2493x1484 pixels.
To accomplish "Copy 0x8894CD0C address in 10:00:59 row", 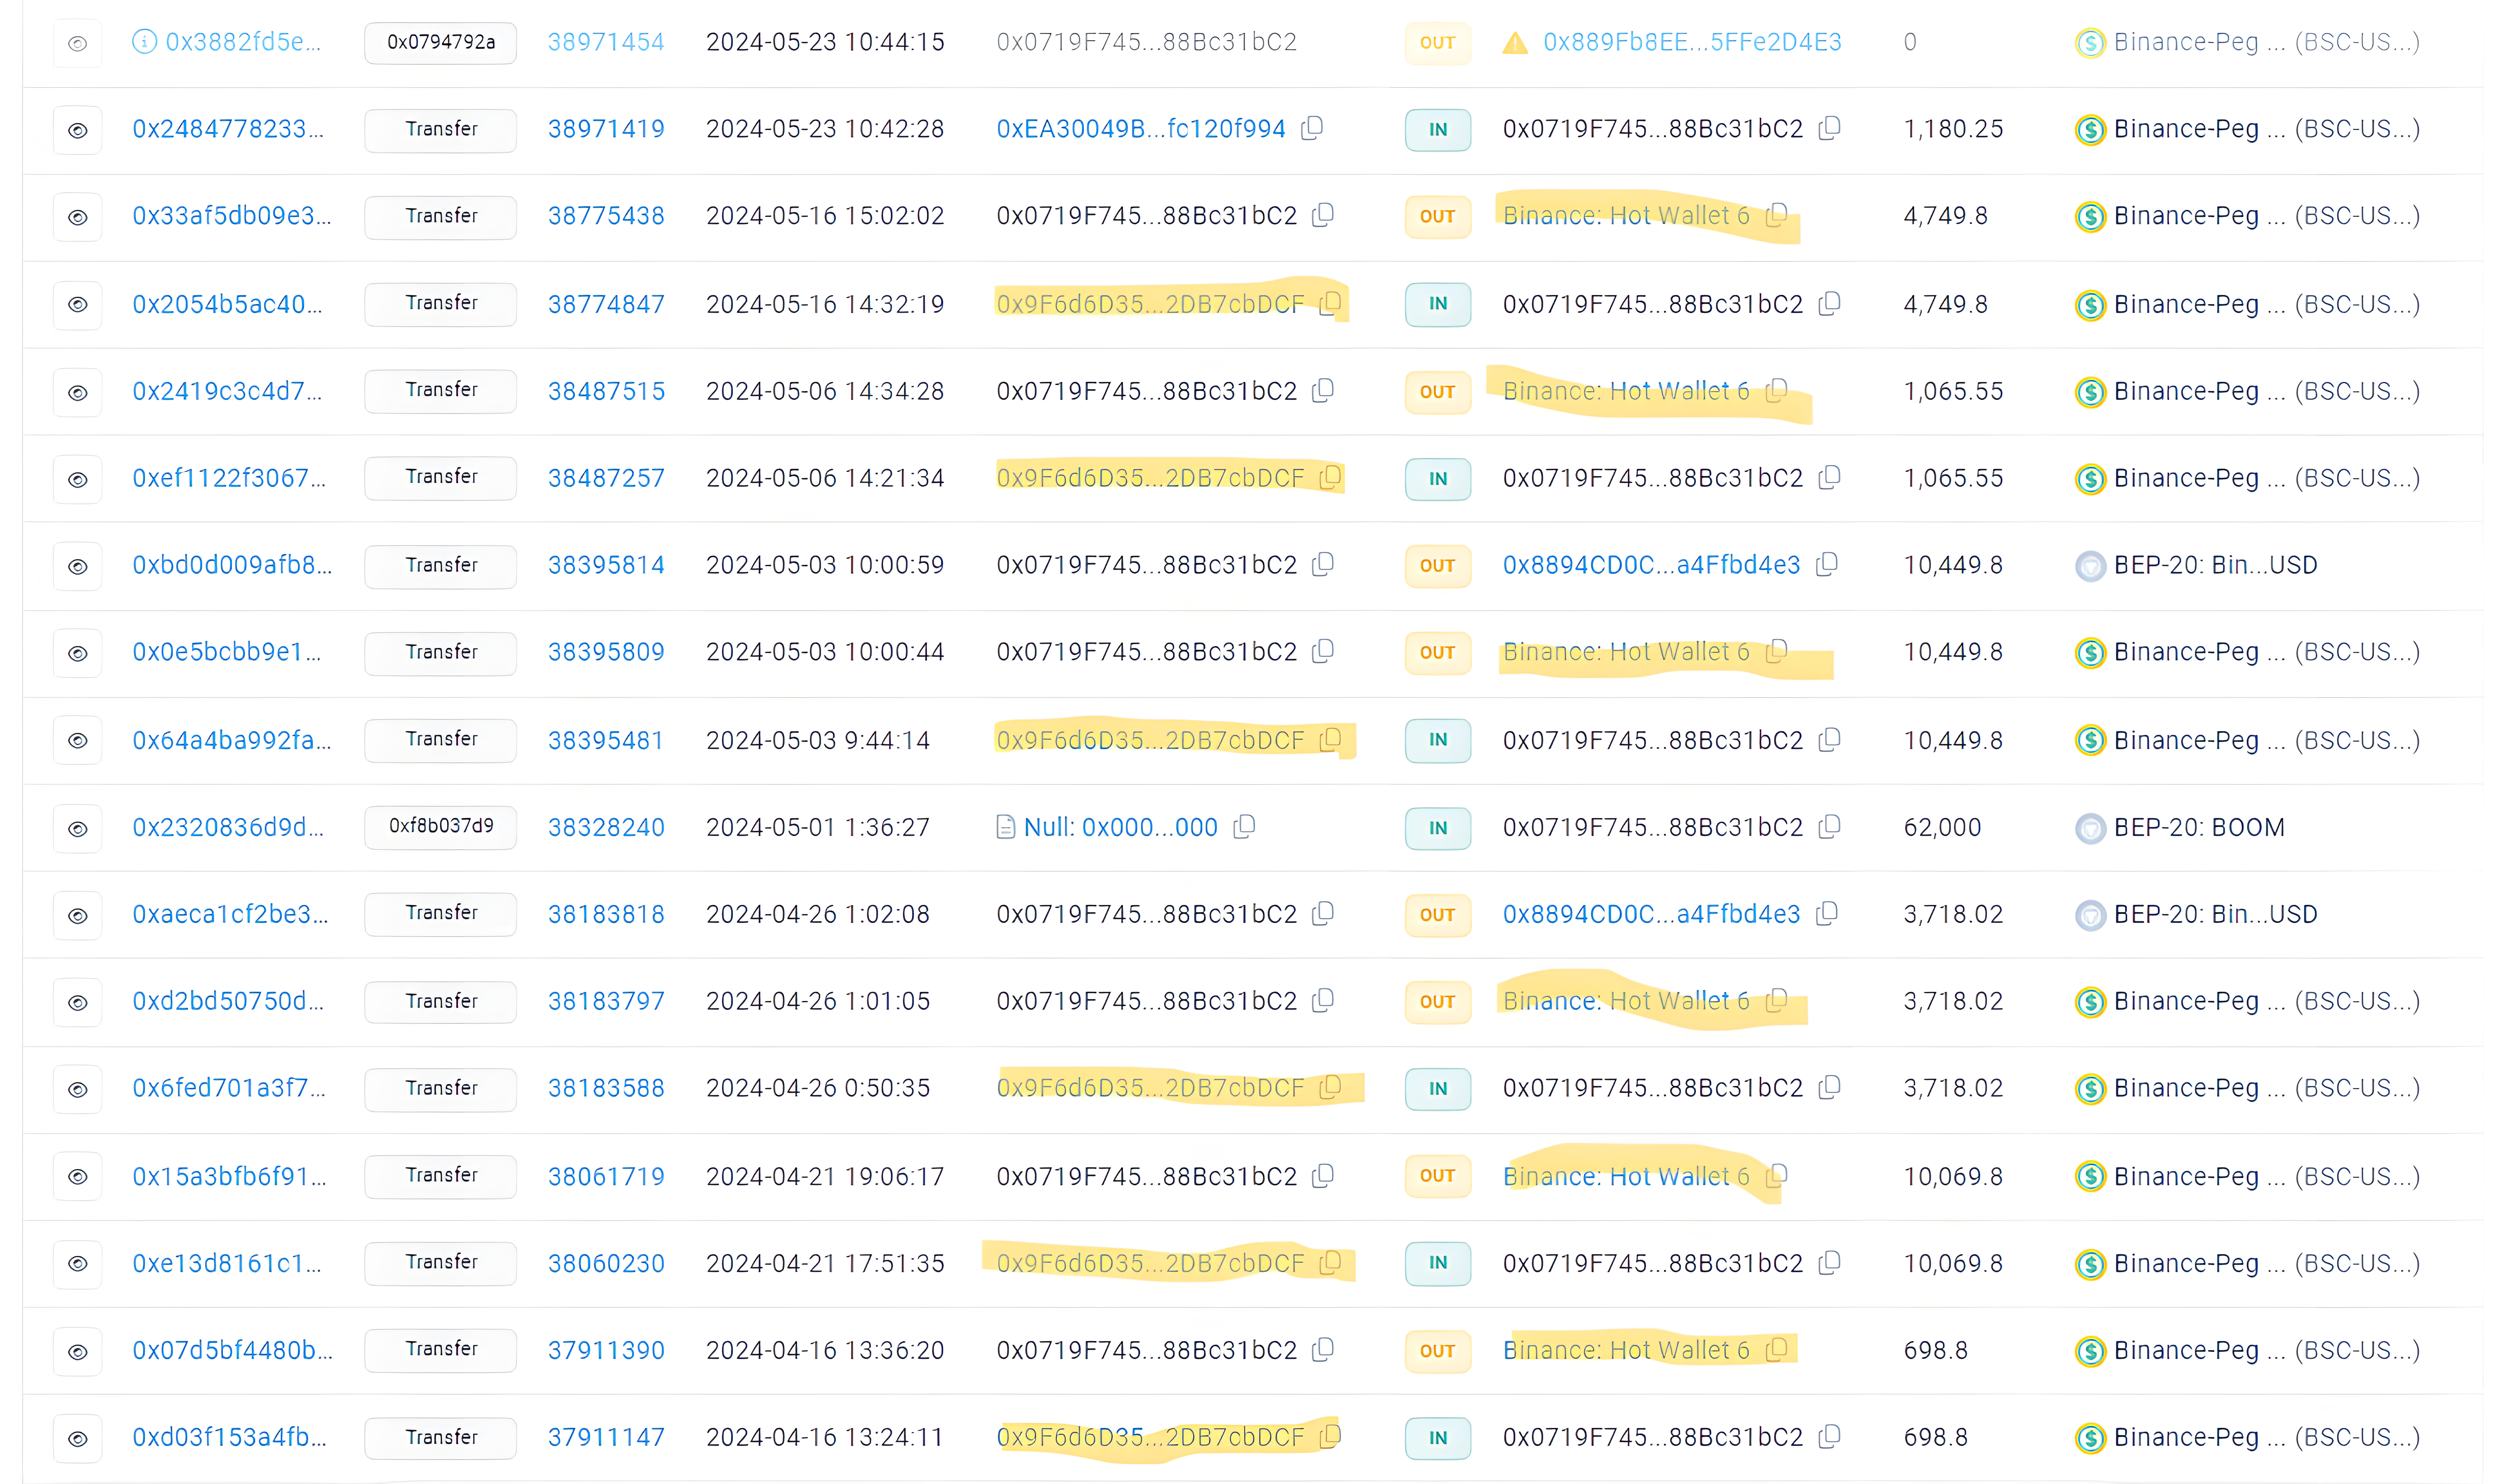I will pyautogui.click(x=1827, y=564).
